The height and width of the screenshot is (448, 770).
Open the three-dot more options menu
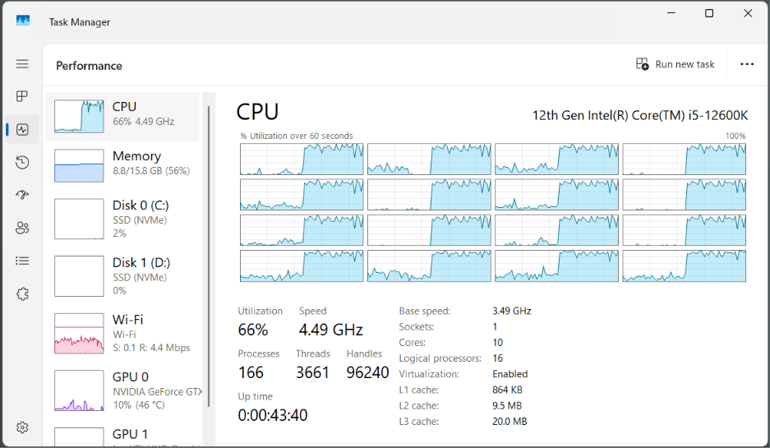click(747, 64)
